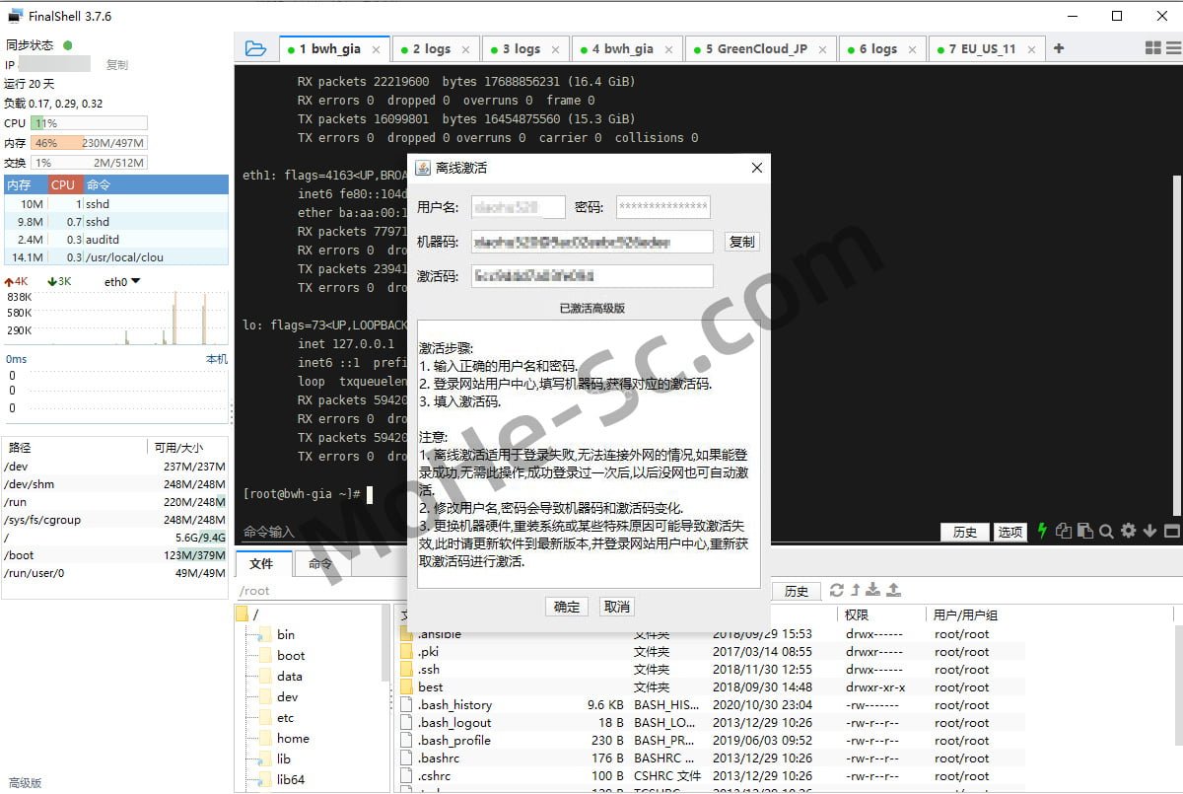The height and width of the screenshot is (794, 1183).
Task: Click the upload icon in file panel toolbar
Action: point(894,590)
